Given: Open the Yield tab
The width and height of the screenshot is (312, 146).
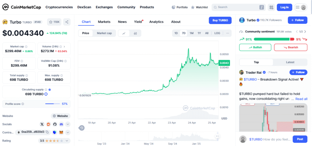Looking at the screenshot, I should click(138, 22).
